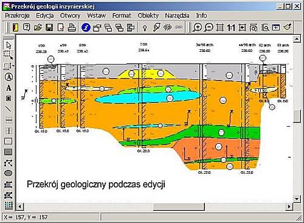Click the blue info icon

pyautogui.click(x=86, y=27)
